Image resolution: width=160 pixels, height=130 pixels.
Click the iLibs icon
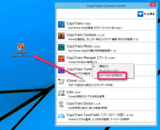pyautogui.click(x=61, y=93)
